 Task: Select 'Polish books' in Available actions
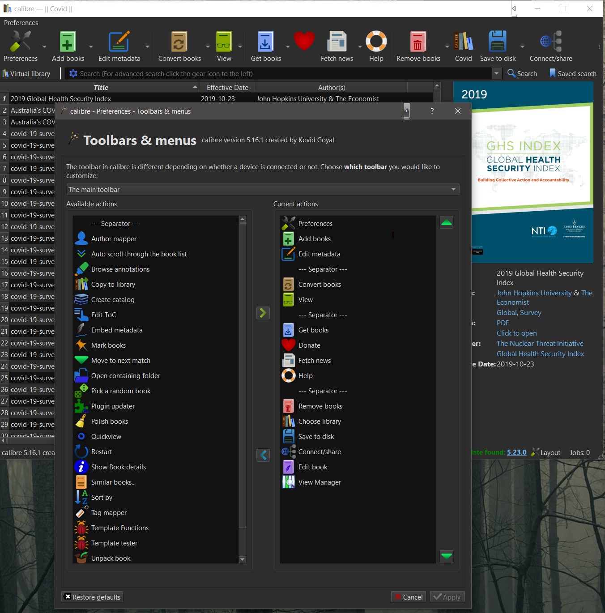point(110,421)
